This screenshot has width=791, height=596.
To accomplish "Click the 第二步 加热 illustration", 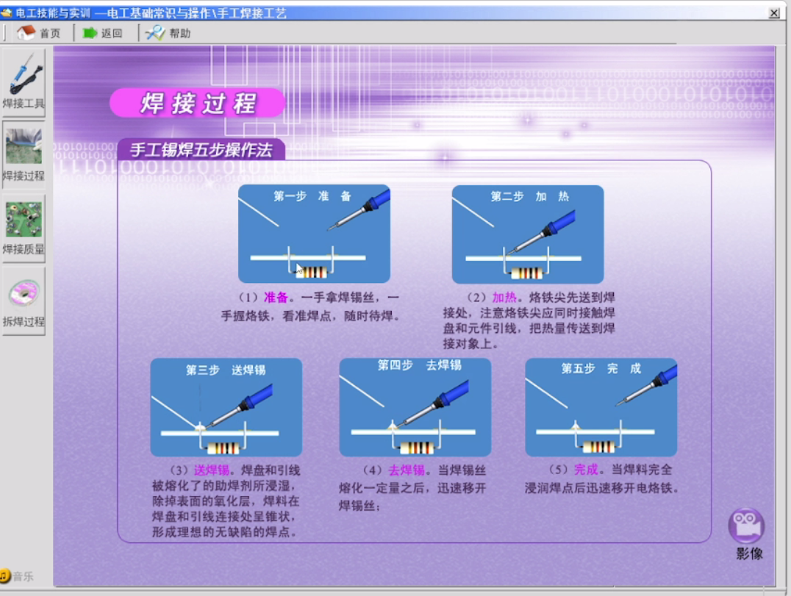I will click(527, 234).
